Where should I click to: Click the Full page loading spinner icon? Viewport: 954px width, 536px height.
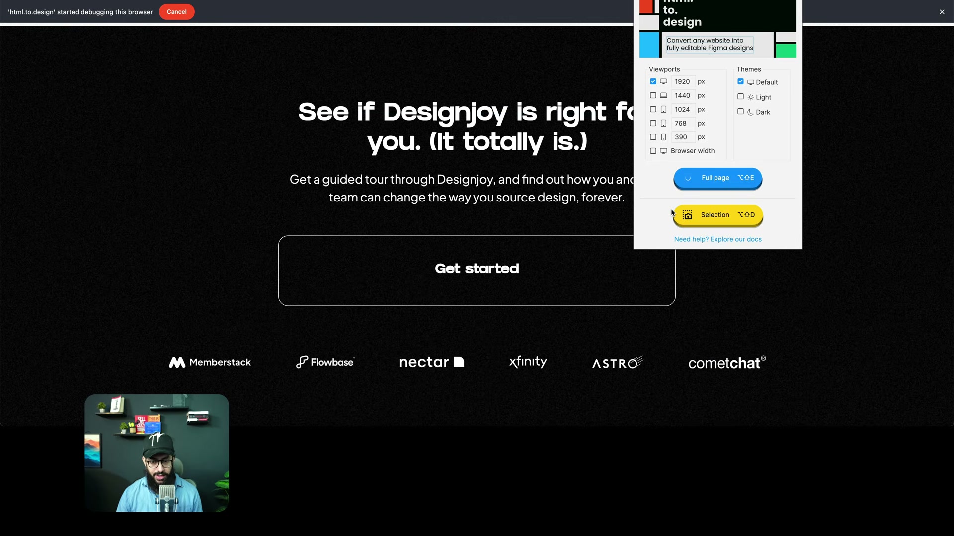coord(688,178)
